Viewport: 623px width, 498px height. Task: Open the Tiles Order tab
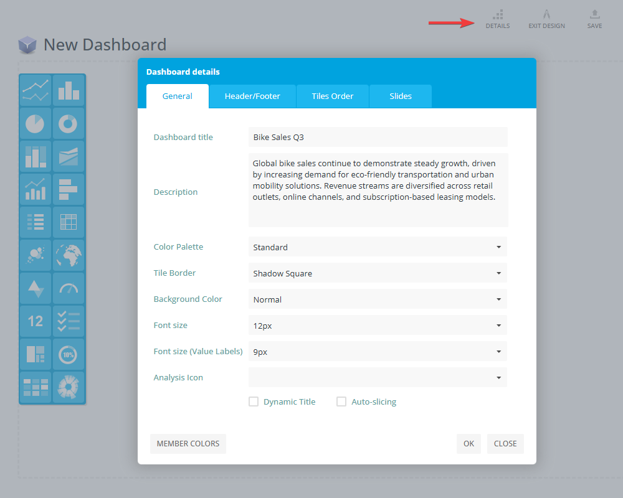[x=333, y=96]
